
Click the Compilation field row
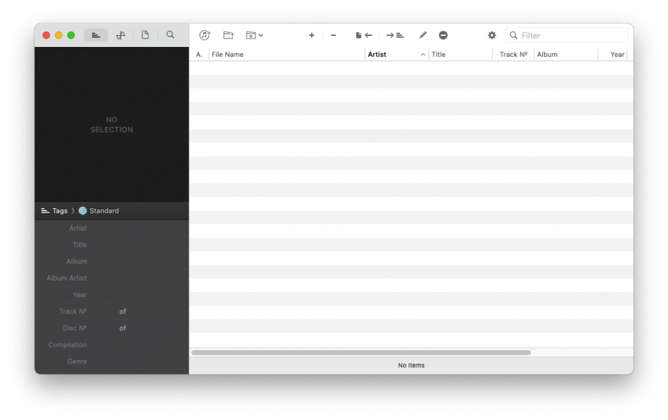[x=112, y=344]
